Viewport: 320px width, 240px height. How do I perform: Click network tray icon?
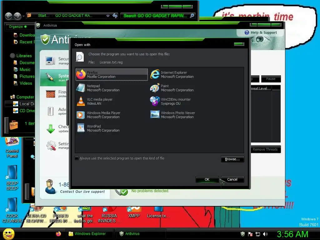(258, 234)
